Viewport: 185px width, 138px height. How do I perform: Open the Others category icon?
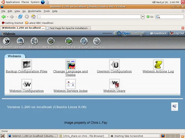pos(97,41)
